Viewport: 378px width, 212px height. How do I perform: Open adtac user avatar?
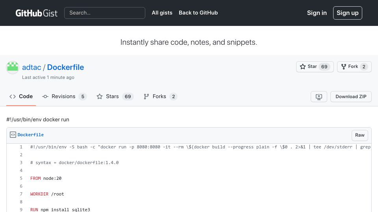pyautogui.click(x=13, y=67)
